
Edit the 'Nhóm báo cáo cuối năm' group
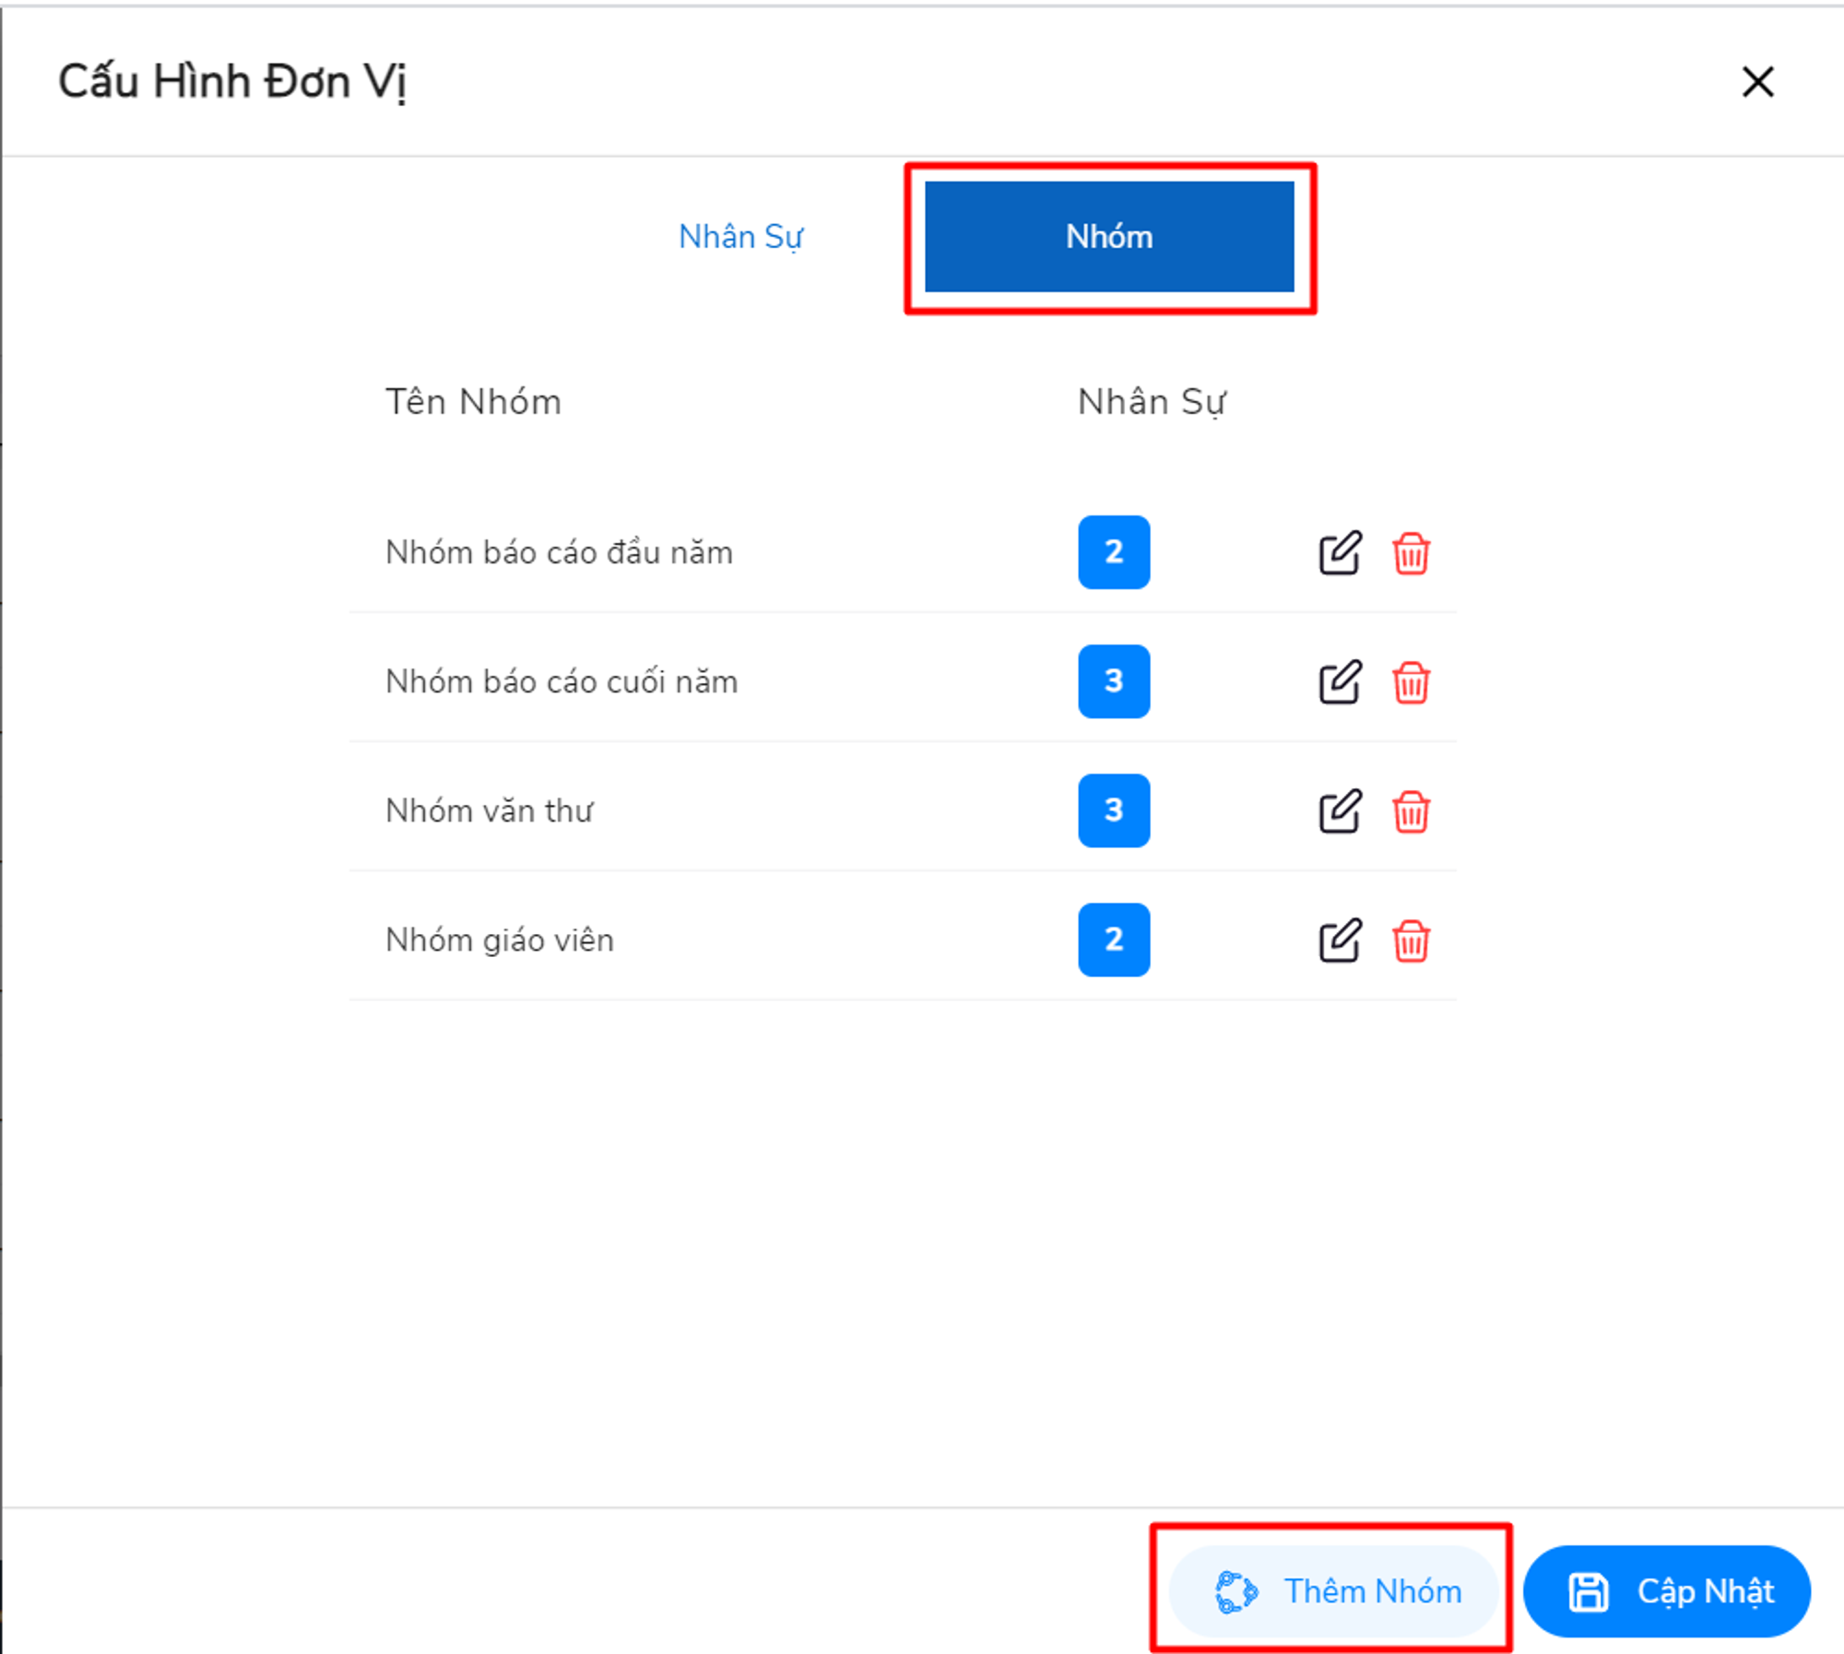click(1340, 682)
